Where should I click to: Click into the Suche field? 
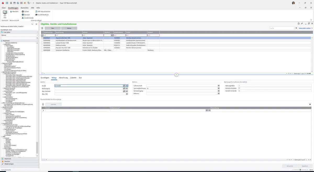[x=282, y=28]
